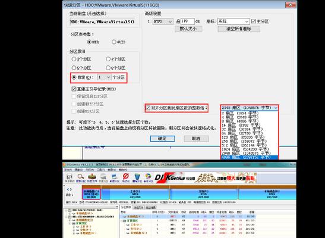The width and height of the screenshot is (325, 238).
Task: Click the 清空所有卷标 button
Action: (x=239, y=29)
